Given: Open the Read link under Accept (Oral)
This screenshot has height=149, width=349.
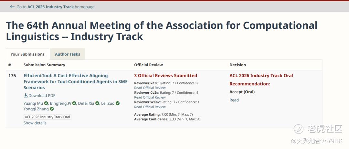Looking at the screenshot, I should tap(234, 100).
